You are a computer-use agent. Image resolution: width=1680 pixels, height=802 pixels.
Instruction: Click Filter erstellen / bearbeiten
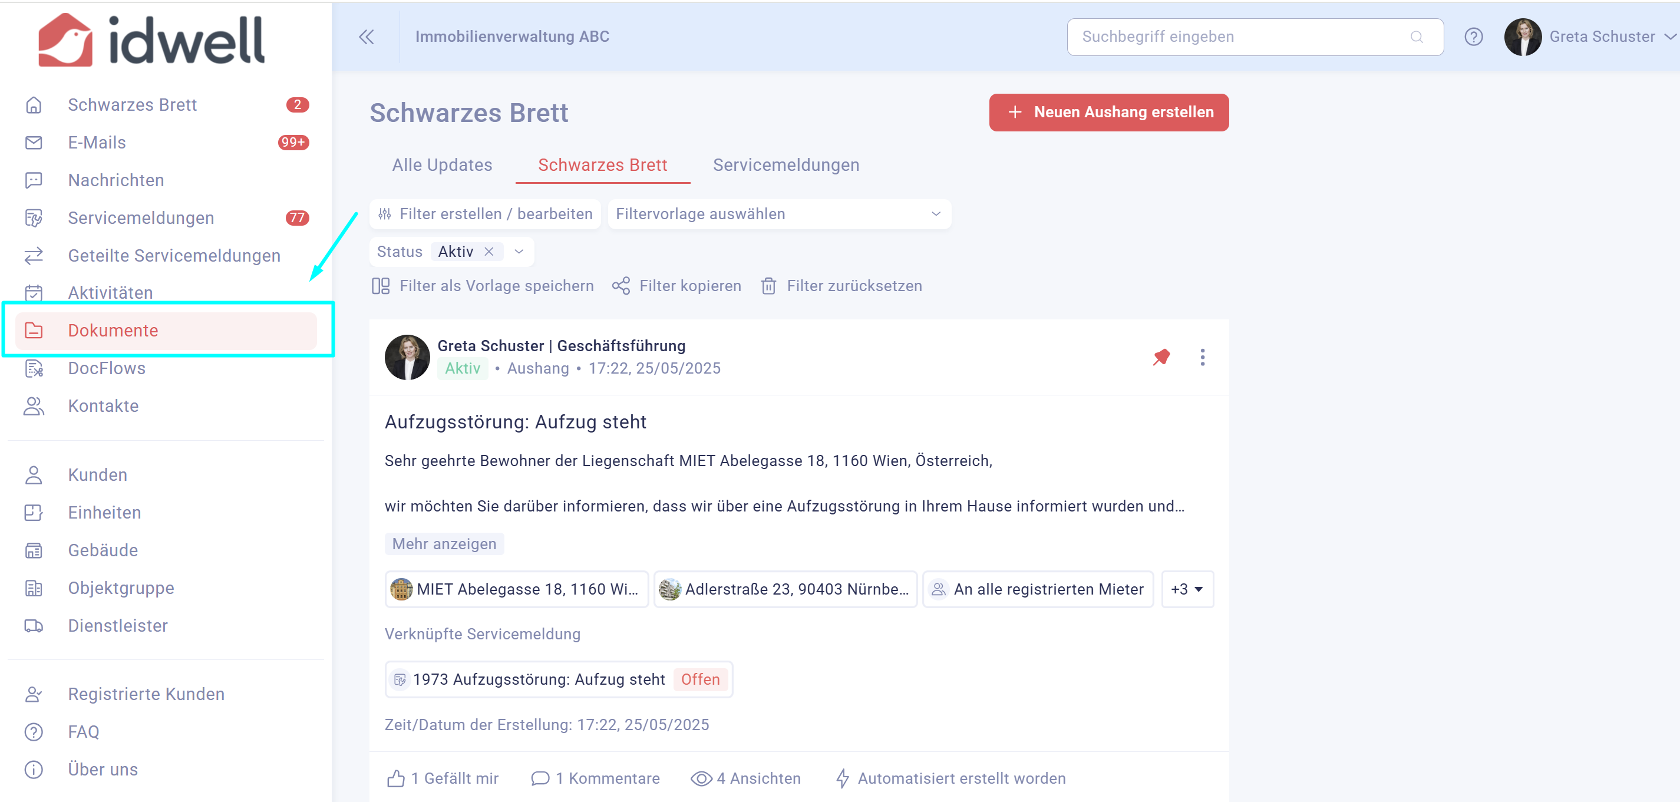484,214
